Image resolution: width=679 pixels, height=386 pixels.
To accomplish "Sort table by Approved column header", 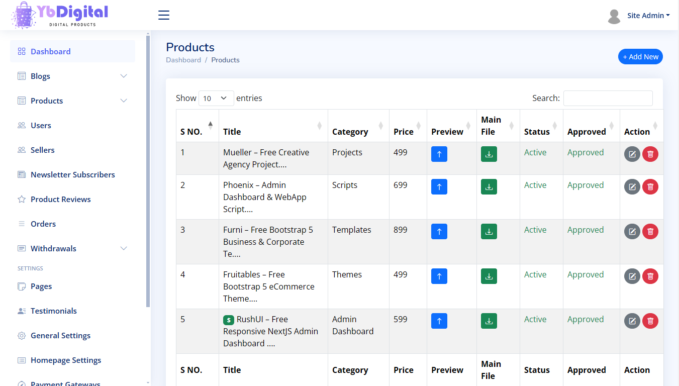I will click(x=592, y=126).
